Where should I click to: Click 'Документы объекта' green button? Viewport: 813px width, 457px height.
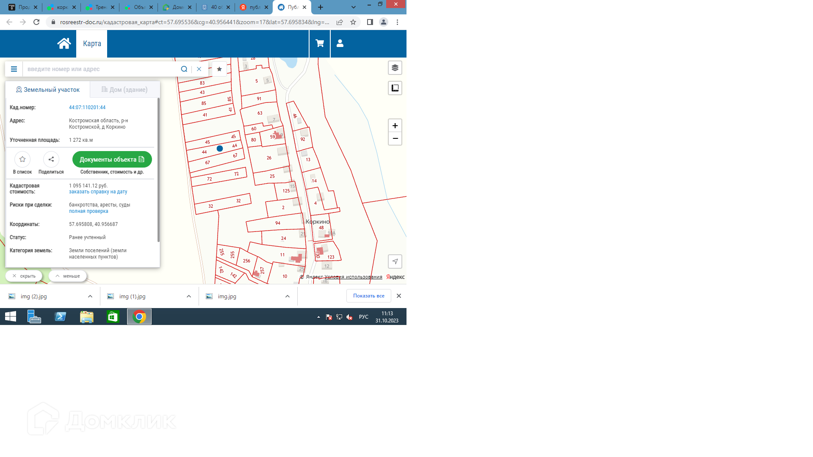112,160
